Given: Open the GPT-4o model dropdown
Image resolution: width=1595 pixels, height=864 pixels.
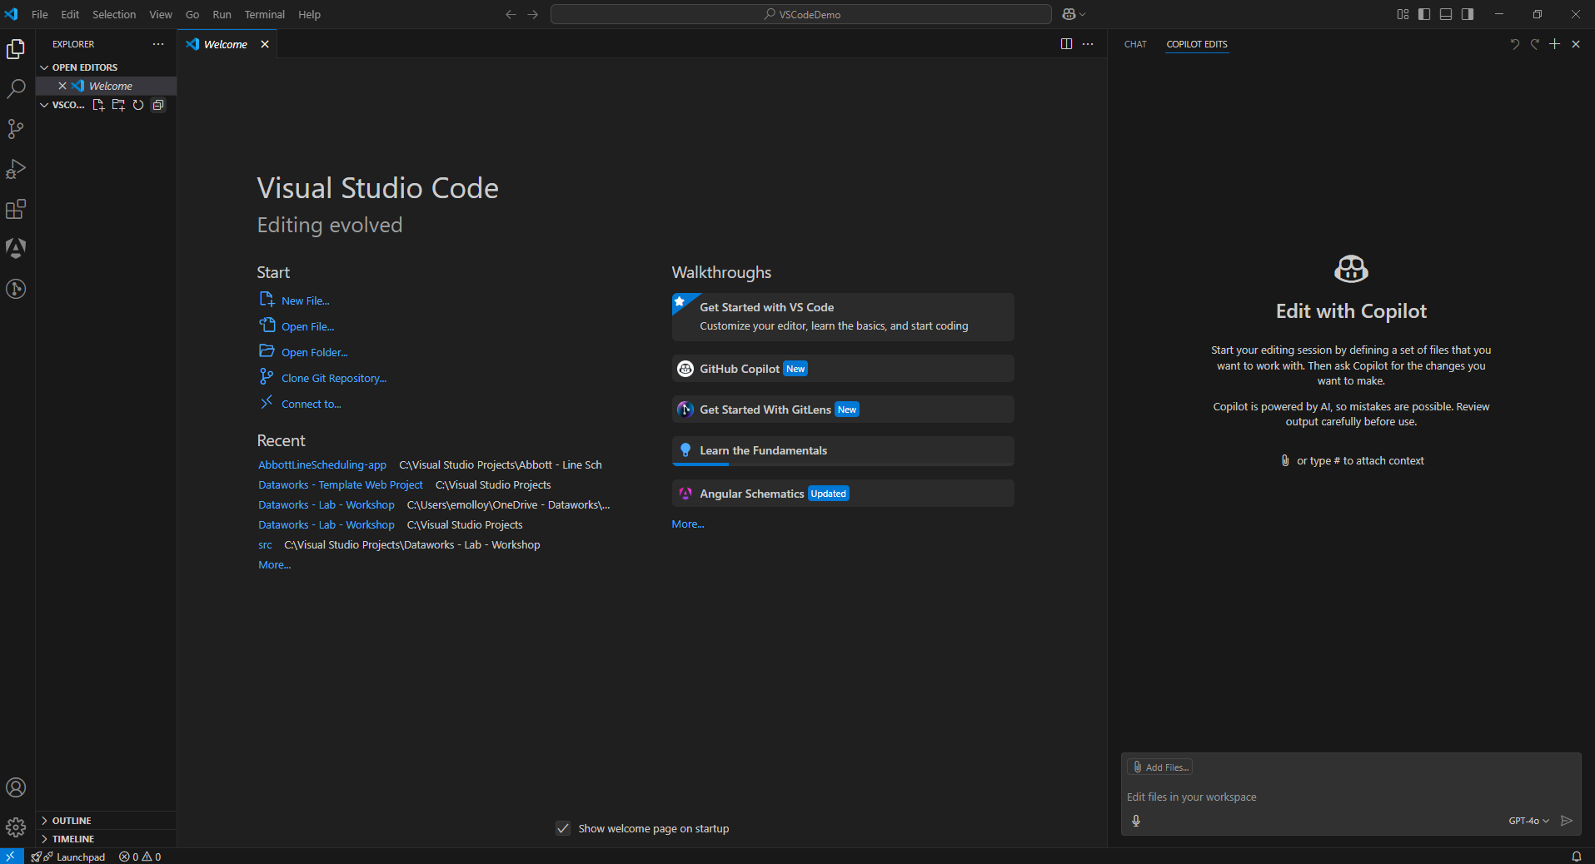Looking at the screenshot, I should 1528,821.
